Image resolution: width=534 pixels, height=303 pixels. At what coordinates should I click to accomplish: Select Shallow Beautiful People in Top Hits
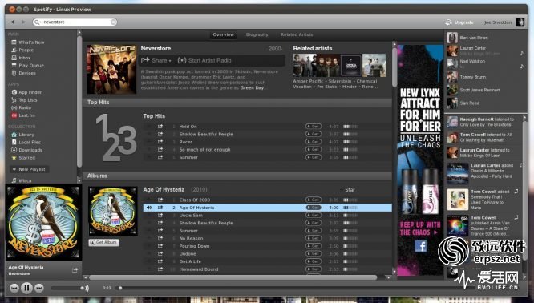point(206,134)
